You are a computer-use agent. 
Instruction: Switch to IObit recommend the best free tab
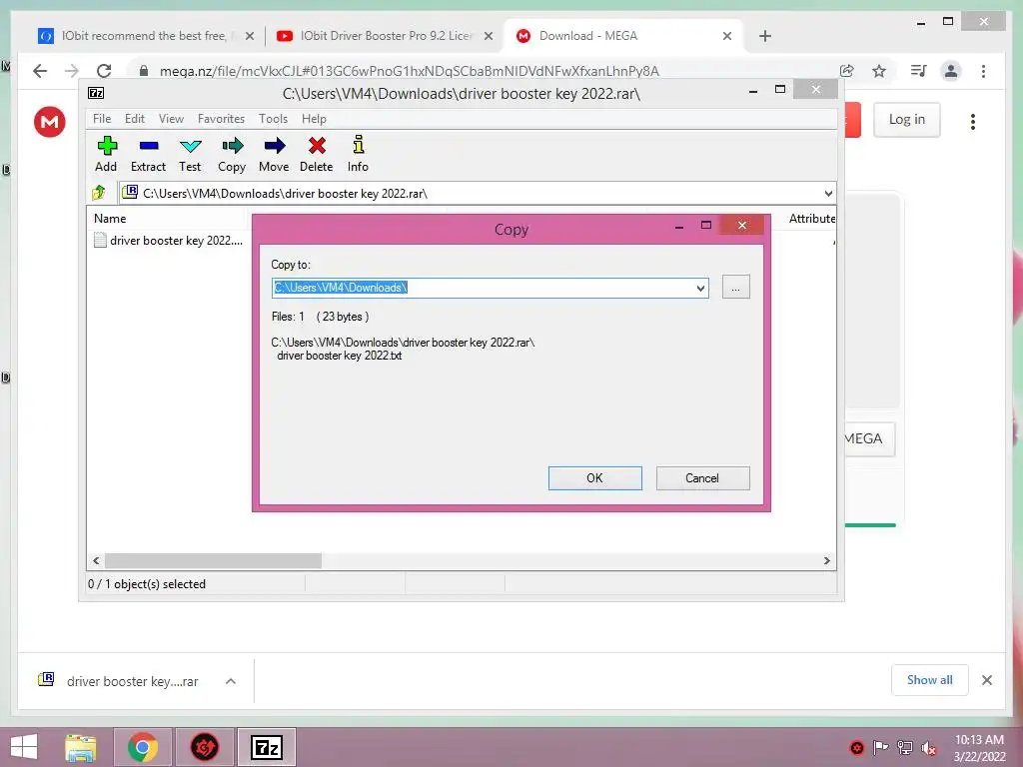click(x=144, y=36)
